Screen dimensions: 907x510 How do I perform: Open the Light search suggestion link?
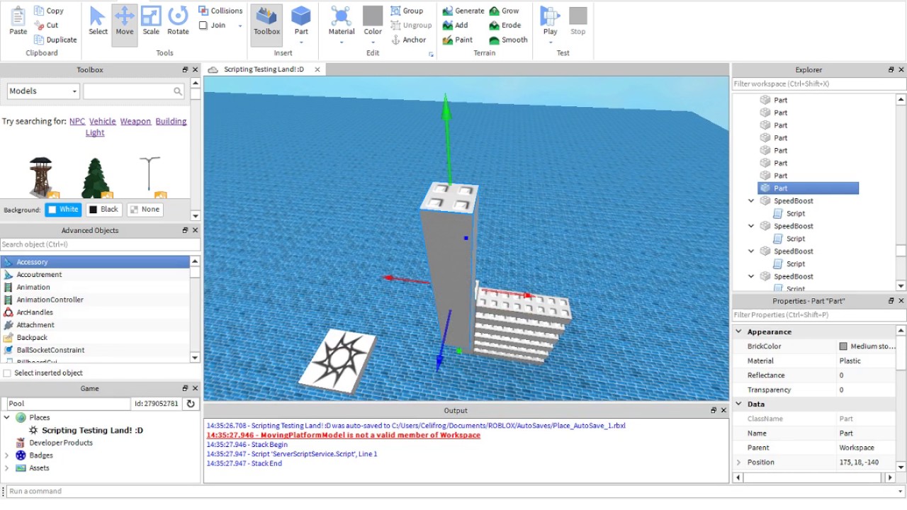tap(95, 132)
